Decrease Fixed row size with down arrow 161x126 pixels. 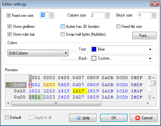click(52, 17)
